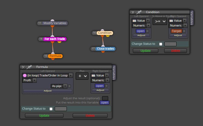203x126 pixels.
Task: Click the pink loop icon in left operand
Action: coord(25,75)
